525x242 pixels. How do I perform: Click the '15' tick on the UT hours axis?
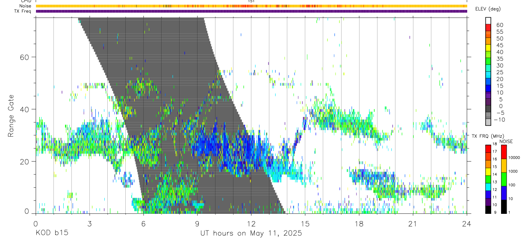(x=305, y=224)
